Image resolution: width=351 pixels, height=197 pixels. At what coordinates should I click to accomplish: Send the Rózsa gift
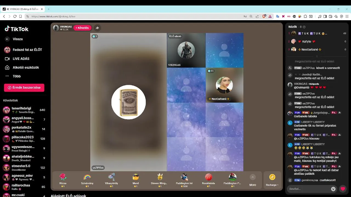tap(63, 180)
